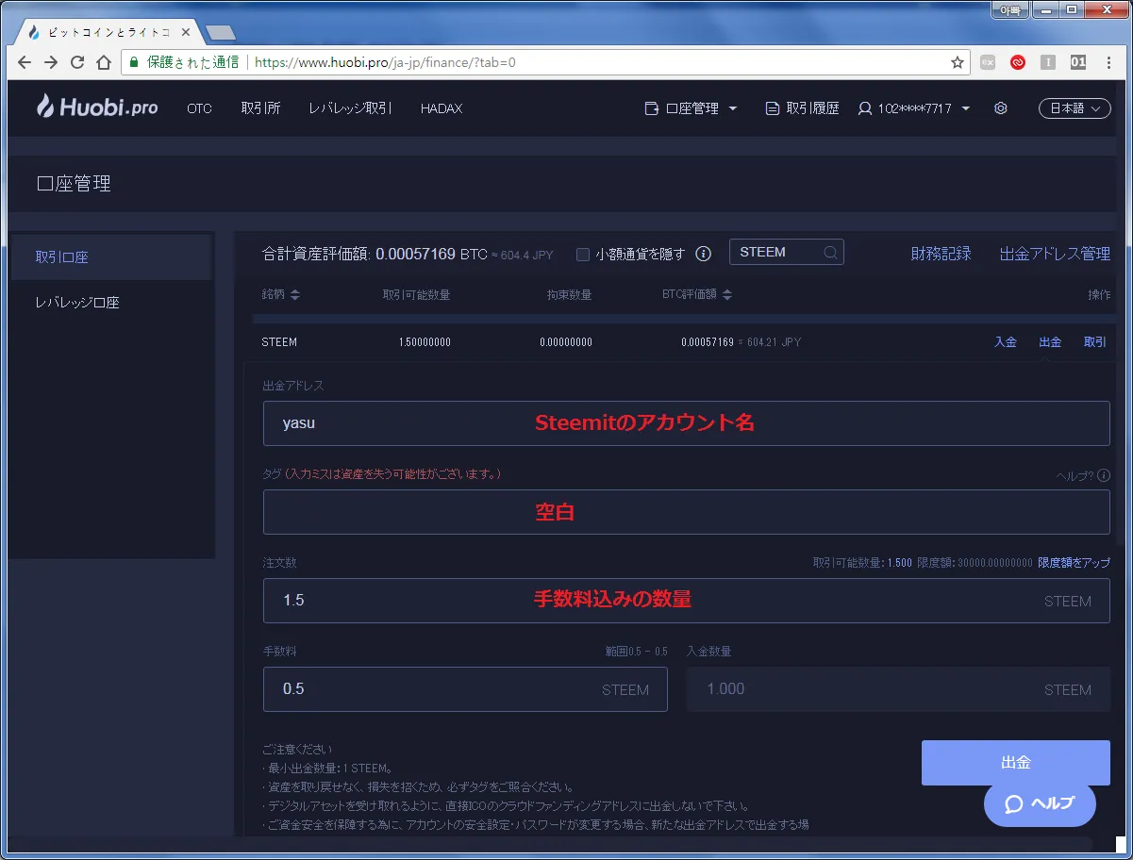Click the 入金数量 field showing 1.000
Screen dimensions: 1133x860
(898, 689)
